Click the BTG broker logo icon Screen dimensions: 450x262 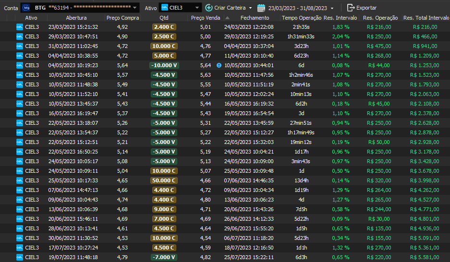pos(26,8)
